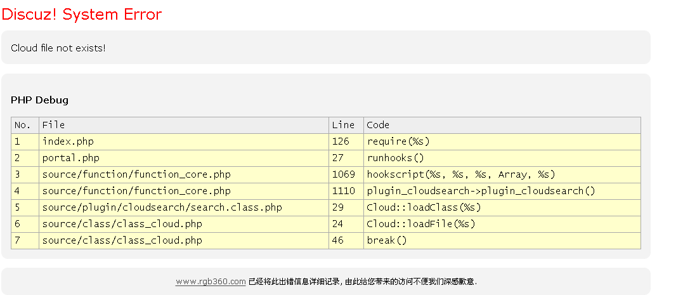Click the 'Code' column header
683x295 pixels.
coord(502,125)
